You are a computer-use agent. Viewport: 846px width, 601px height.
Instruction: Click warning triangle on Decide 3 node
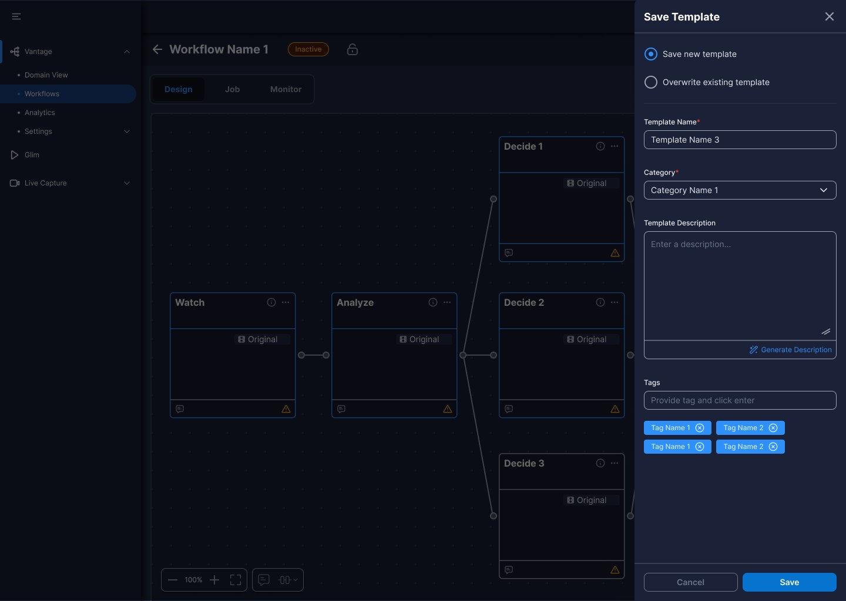pyautogui.click(x=615, y=570)
